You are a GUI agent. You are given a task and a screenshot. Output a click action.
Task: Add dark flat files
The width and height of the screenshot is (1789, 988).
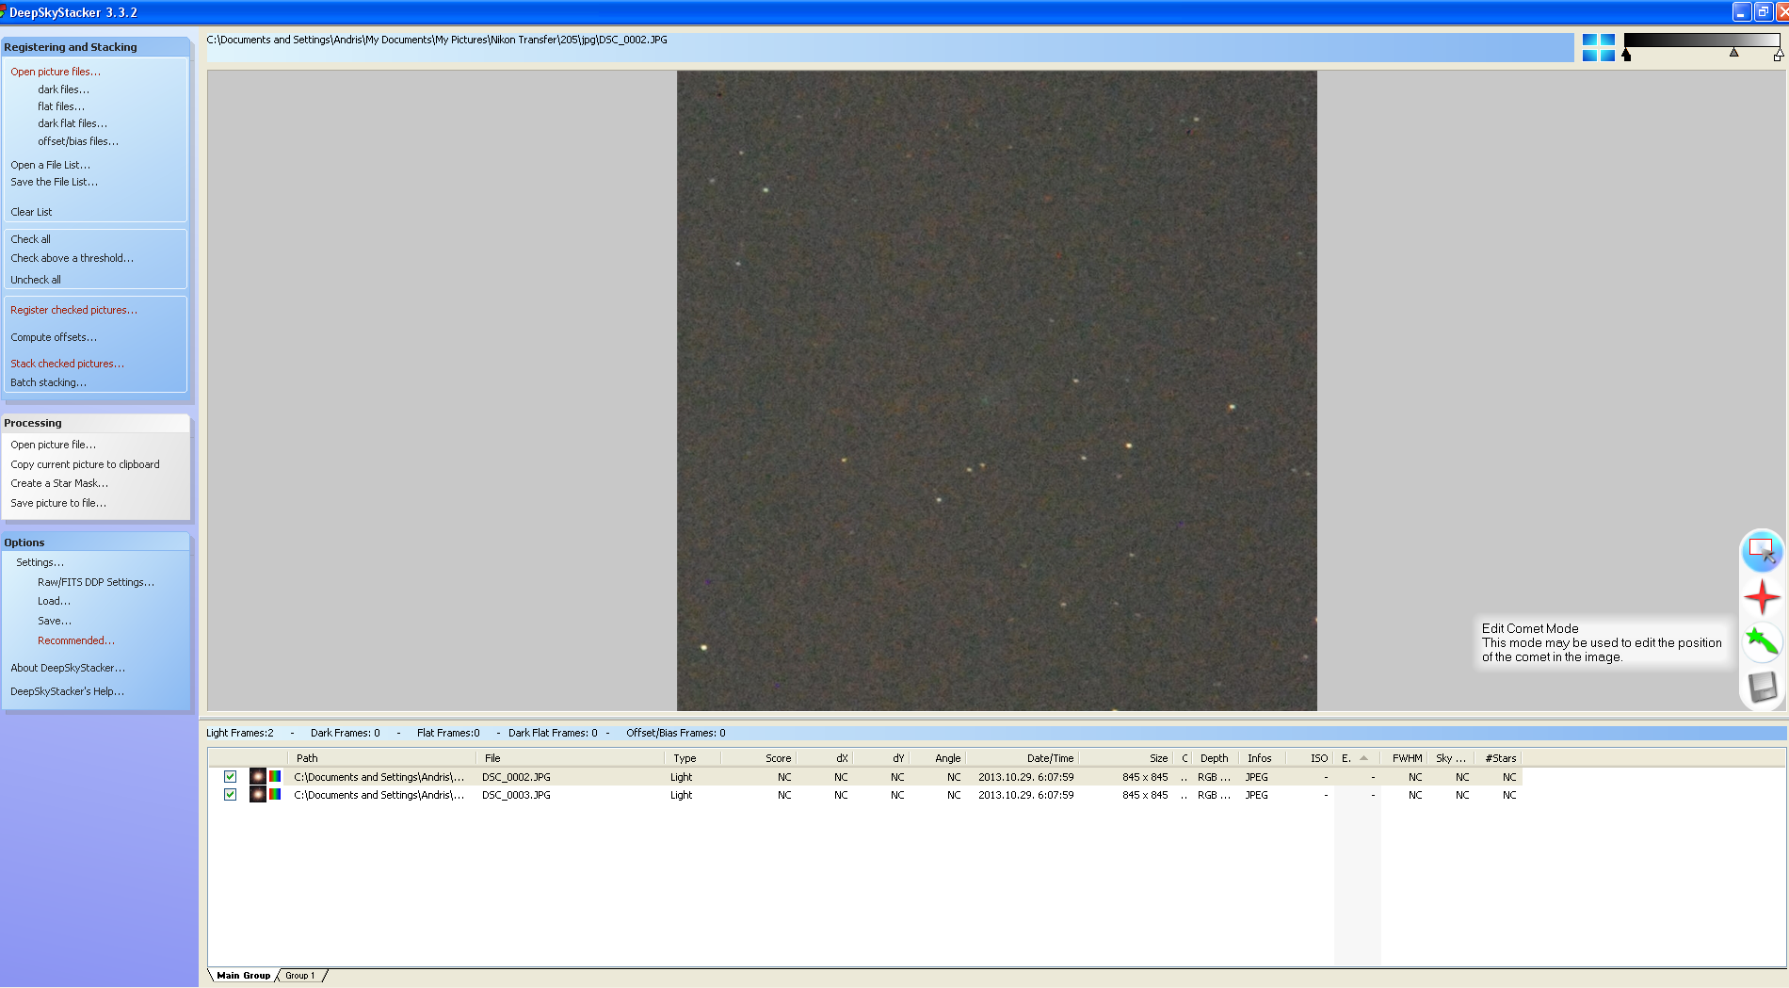click(73, 123)
